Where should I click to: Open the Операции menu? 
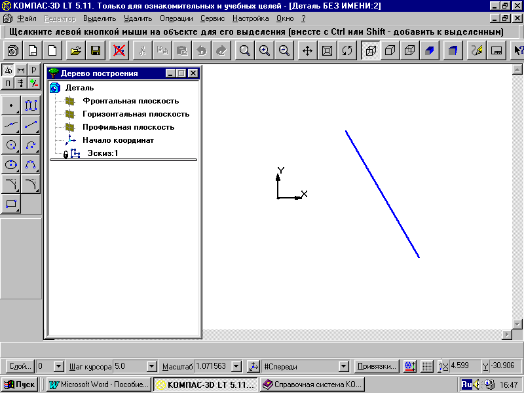pyautogui.click(x=176, y=18)
